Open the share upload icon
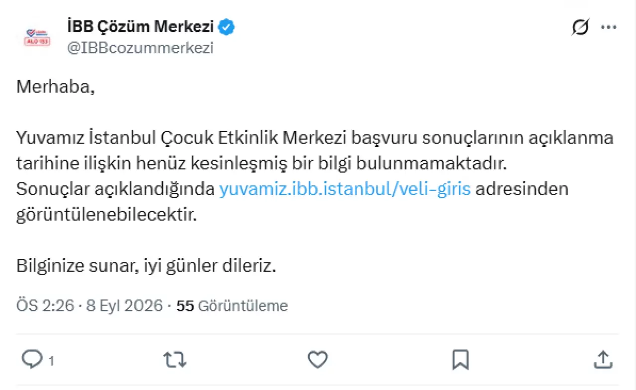This screenshot has width=636, height=390. (603, 359)
